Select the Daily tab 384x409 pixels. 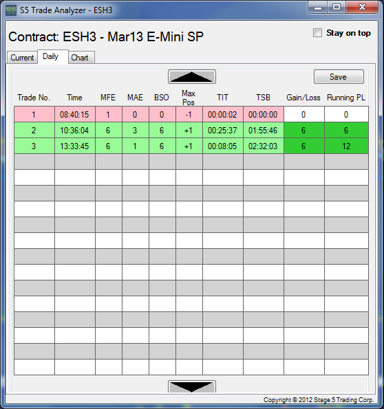pos(53,56)
